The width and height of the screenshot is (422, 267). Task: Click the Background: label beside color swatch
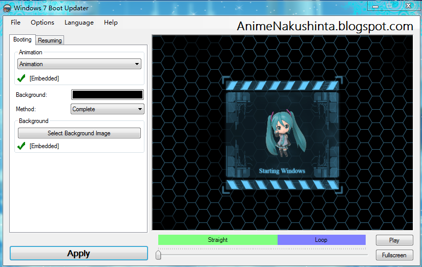31,95
